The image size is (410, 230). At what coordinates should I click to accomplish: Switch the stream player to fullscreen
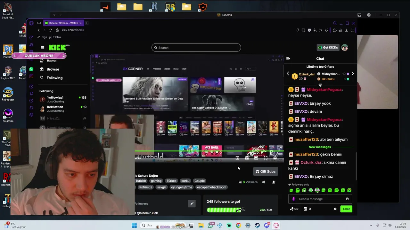click(x=266, y=158)
